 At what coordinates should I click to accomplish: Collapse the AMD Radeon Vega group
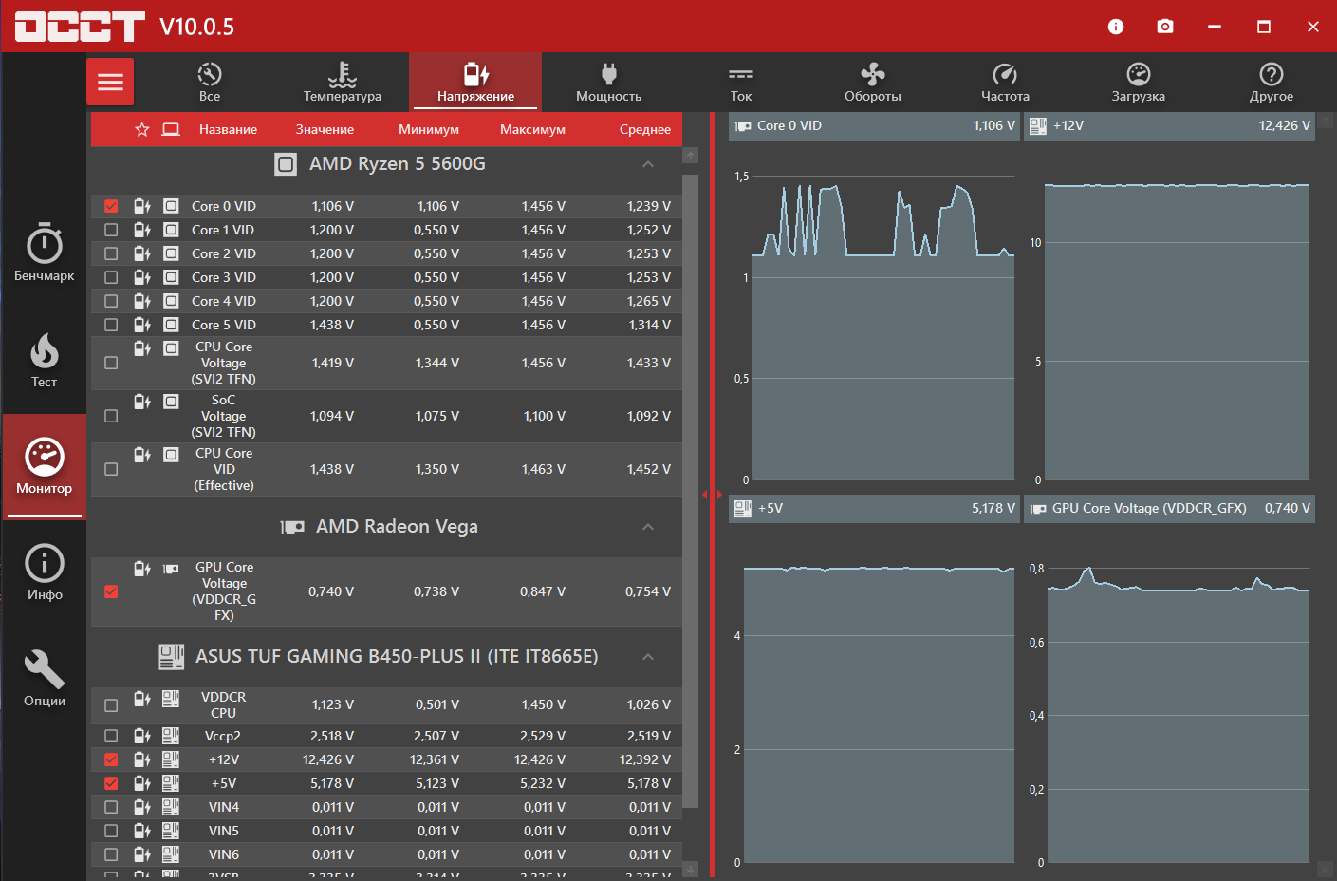click(x=648, y=527)
